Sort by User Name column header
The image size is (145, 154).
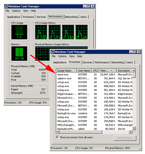point(84,71)
